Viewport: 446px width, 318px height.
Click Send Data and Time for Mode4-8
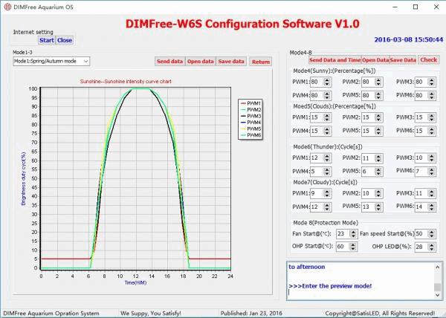point(335,60)
